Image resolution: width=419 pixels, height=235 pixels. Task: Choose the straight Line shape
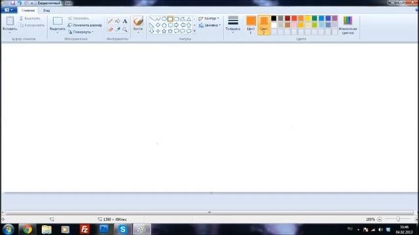(x=151, y=19)
